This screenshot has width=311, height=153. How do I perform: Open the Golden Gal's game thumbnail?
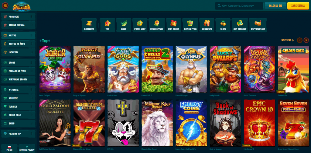pos(293,69)
